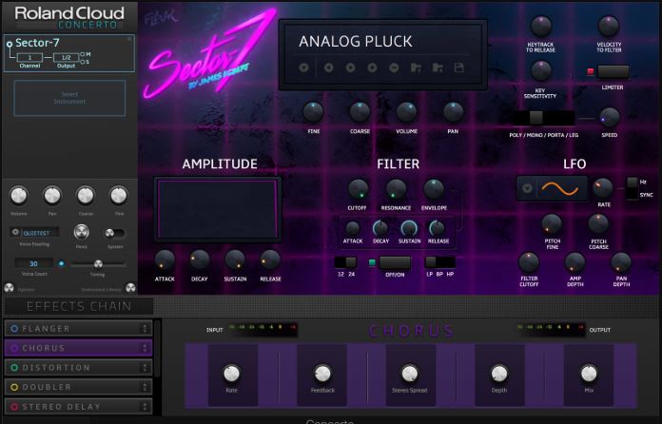Go to the next preset with right arrow icon
The image size is (662, 424).
(x=350, y=67)
